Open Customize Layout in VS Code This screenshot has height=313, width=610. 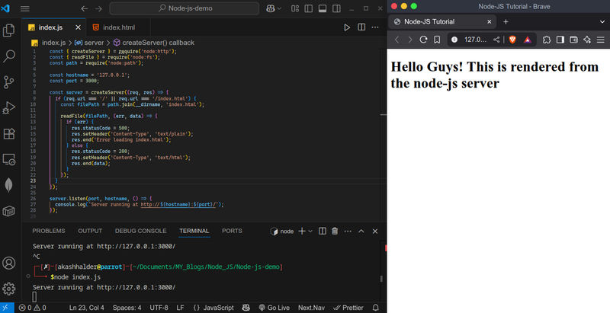(295, 8)
